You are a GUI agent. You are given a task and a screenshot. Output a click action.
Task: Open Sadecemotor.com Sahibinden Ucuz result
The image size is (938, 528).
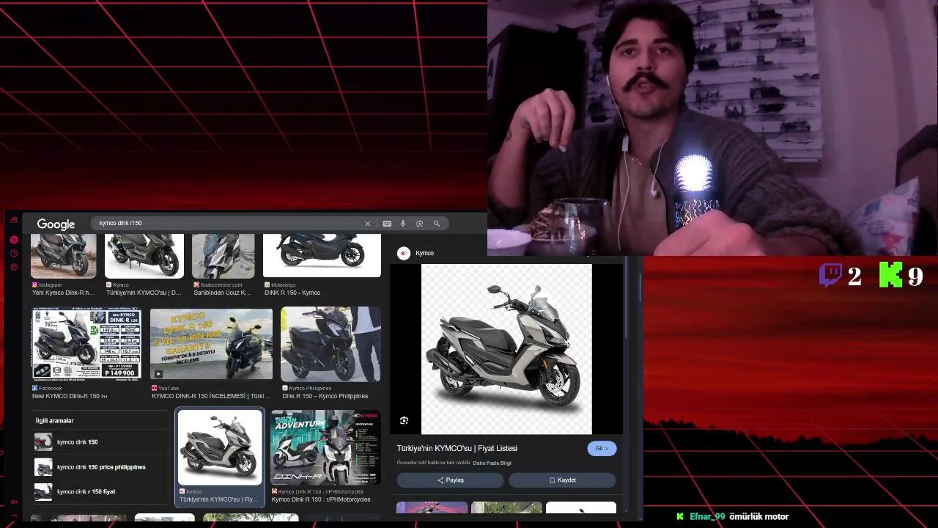coord(223,265)
